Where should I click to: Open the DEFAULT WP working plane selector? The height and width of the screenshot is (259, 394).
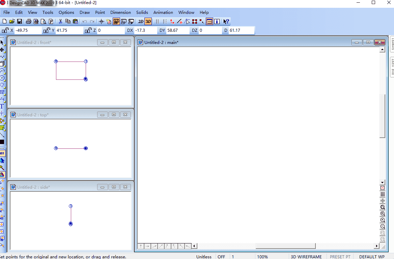coord(372,257)
